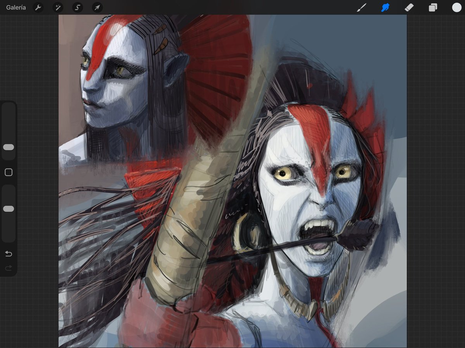Click the brush size slider handle
The height and width of the screenshot is (348, 465).
pos(9,147)
